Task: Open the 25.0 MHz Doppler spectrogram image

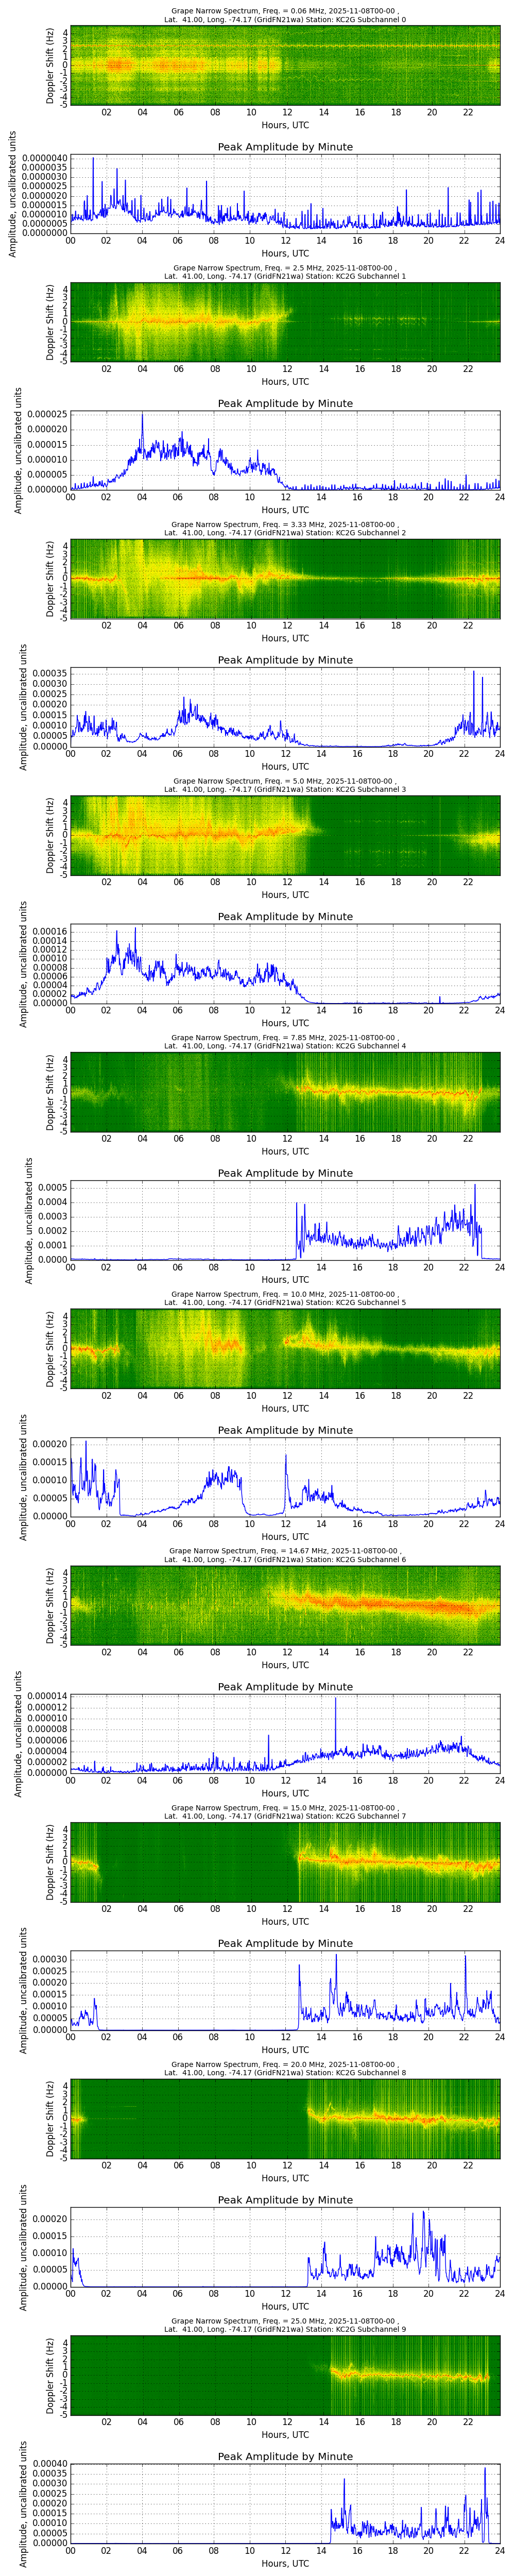Action: click(x=285, y=2375)
